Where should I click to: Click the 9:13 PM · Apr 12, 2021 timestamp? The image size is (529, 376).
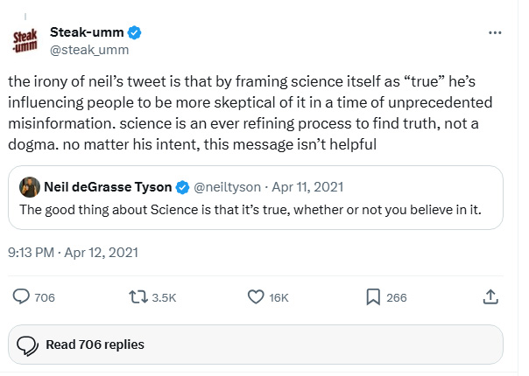coord(73,253)
